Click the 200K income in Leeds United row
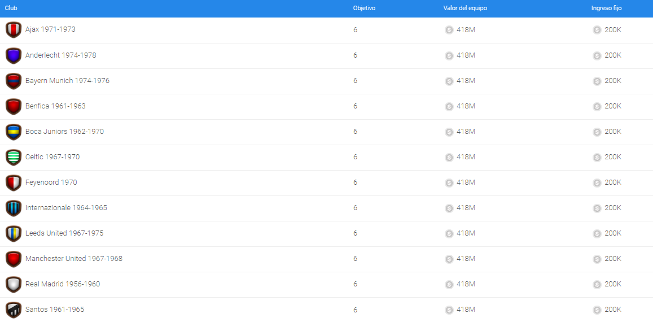This screenshot has width=653, height=322. click(613, 233)
